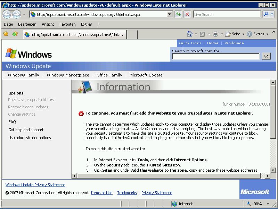
Task: Click the Back navigation arrow
Action: click(x=7, y=14)
